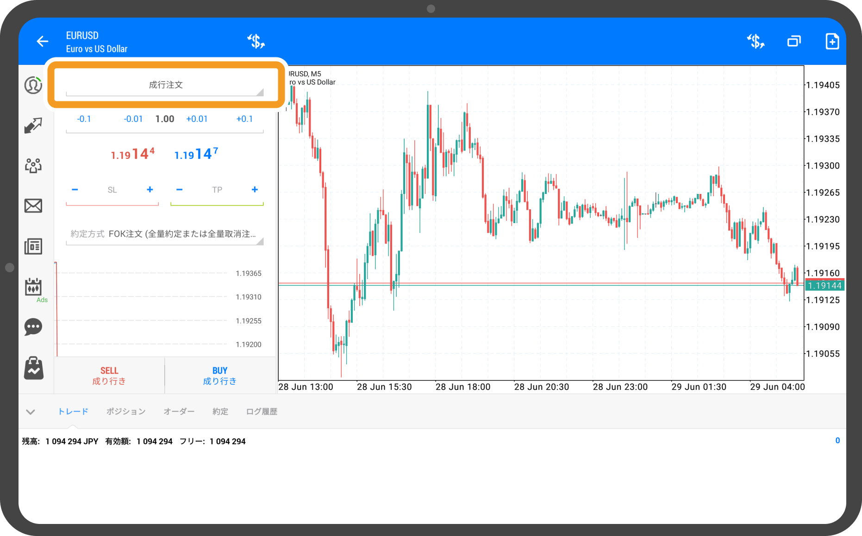Open the market shopping bag icon
Screen dimensions: 862x536
coord(33,368)
